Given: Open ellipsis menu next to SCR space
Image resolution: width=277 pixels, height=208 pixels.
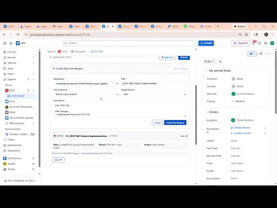Looking at the screenshot, I should point(33,90).
